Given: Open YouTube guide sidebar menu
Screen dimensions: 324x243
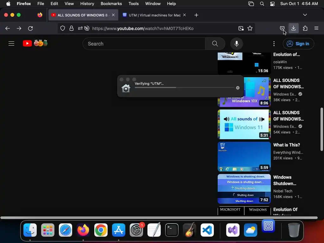Looking at the screenshot, I should (x=11, y=44).
